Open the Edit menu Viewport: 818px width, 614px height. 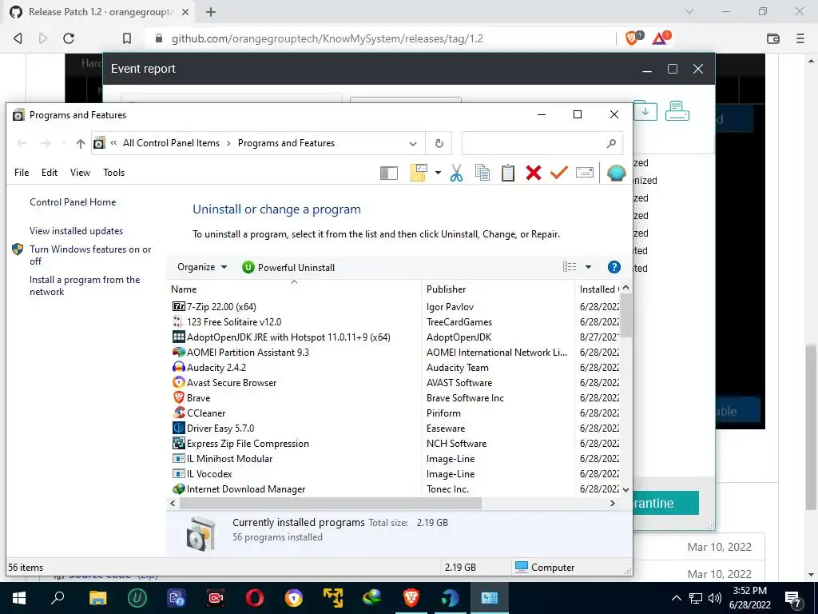50,173
